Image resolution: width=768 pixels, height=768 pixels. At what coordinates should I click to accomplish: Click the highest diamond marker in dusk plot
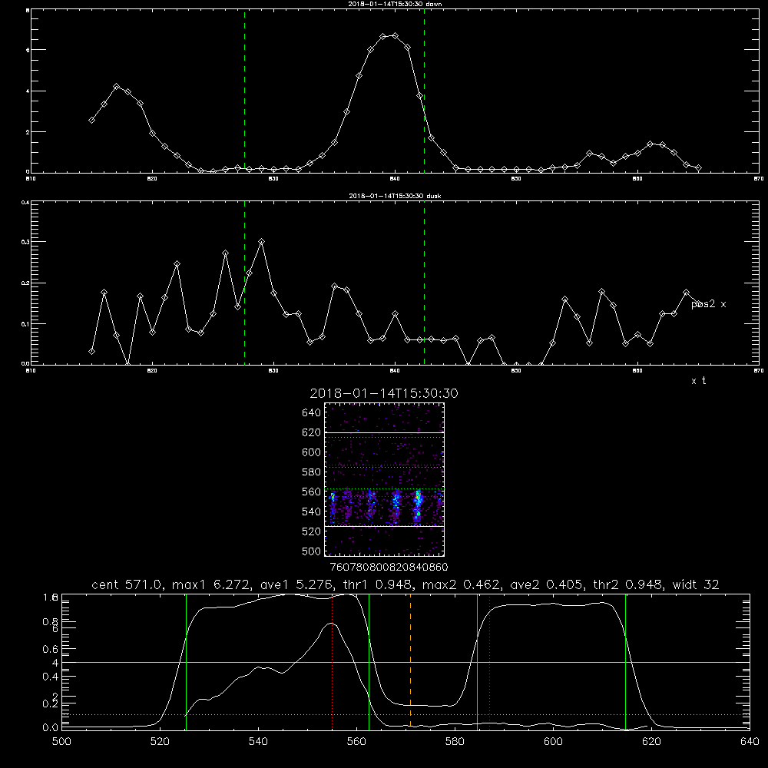(x=262, y=241)
